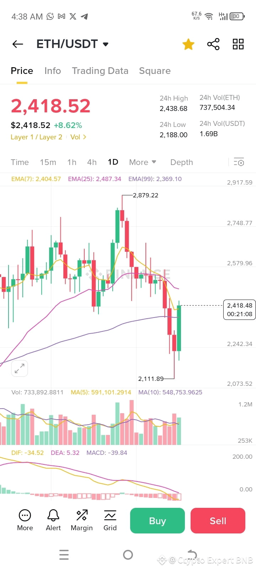Select the 4h timeframe tab
The image size is (256, 569).
92,162
